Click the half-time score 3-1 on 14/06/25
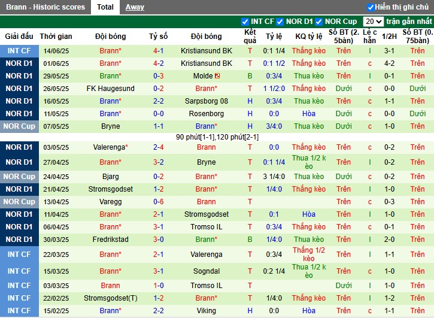Viewport: 434px width, 318px height. point(389,51)
